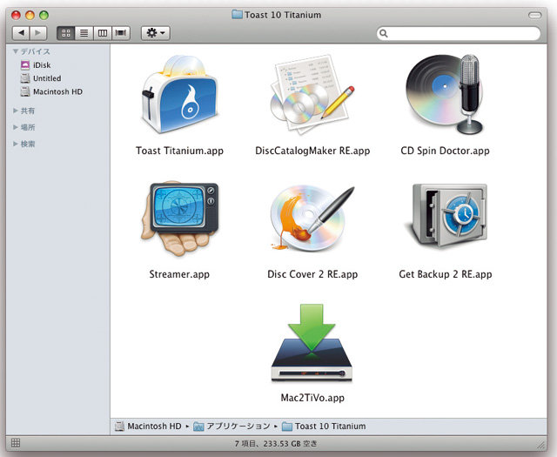Go back with the left arrow button
Image resolution: width=557 pixels, height=457 pixels.
[21, 33]
